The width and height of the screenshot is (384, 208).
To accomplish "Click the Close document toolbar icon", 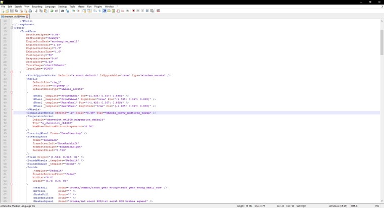I will [x=21, y=11].
